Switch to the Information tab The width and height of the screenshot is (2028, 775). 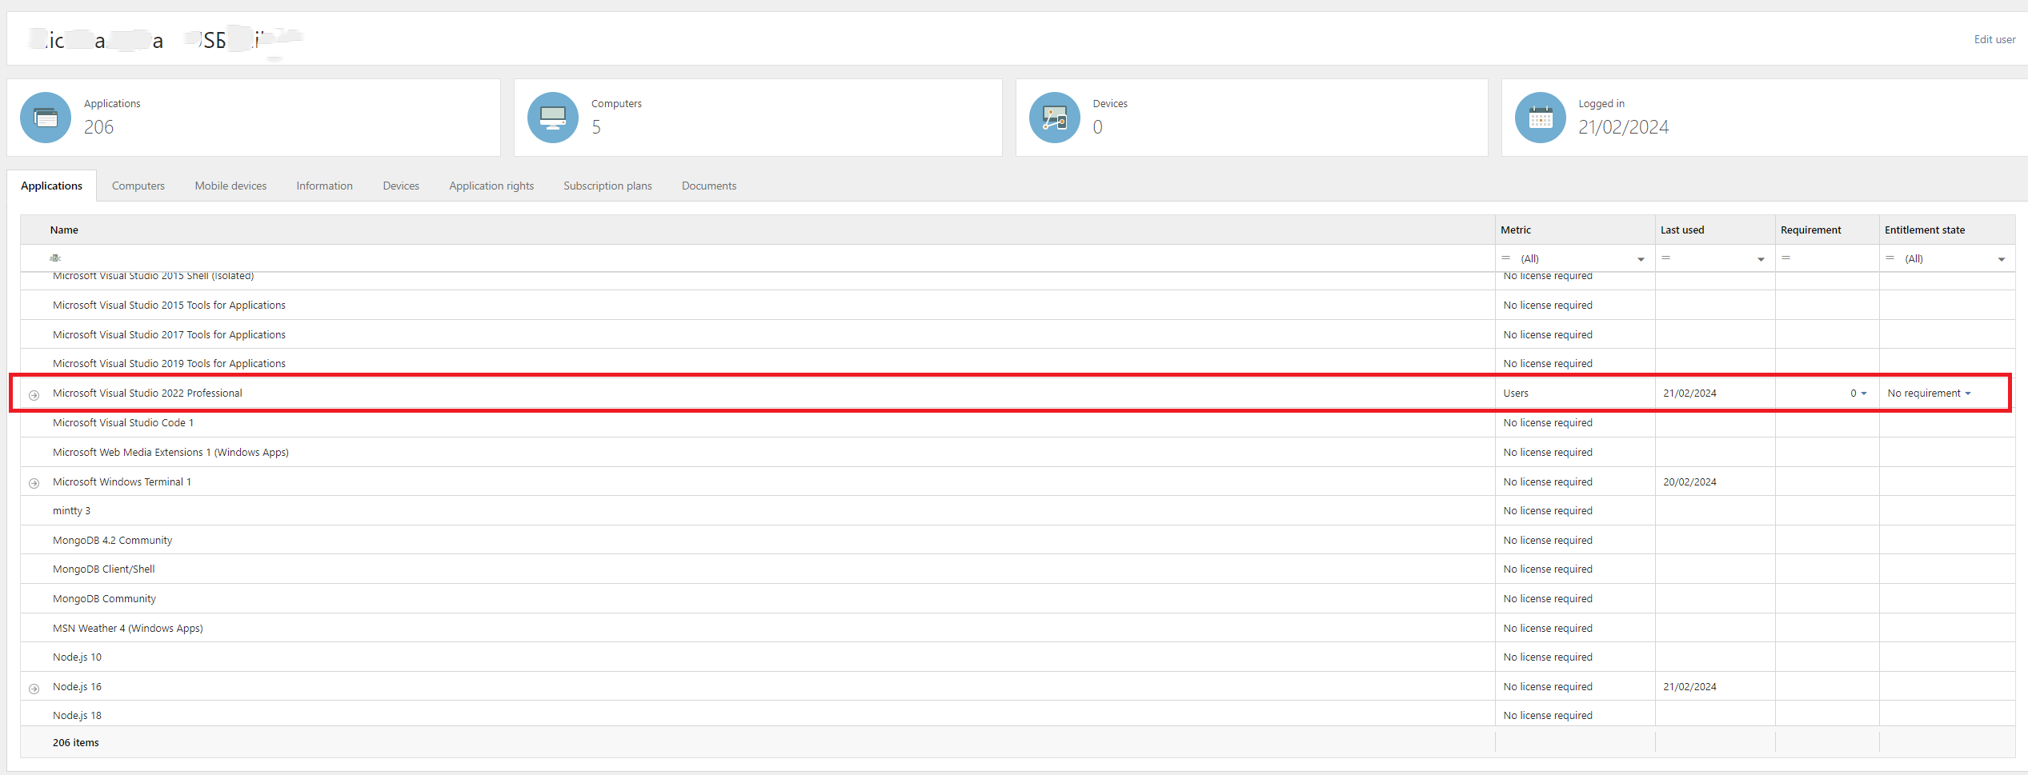point(324,186)
